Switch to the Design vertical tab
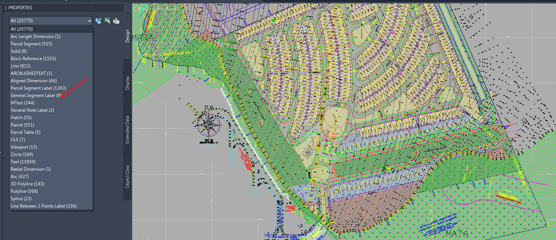Image resolution: width=556 pixels, height=240 pixels. pyautogui.click(x=127, y=36)
